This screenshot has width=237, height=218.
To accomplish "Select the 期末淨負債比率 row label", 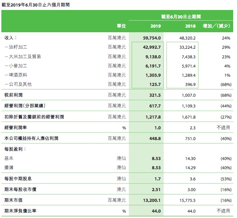I will 20,211.
